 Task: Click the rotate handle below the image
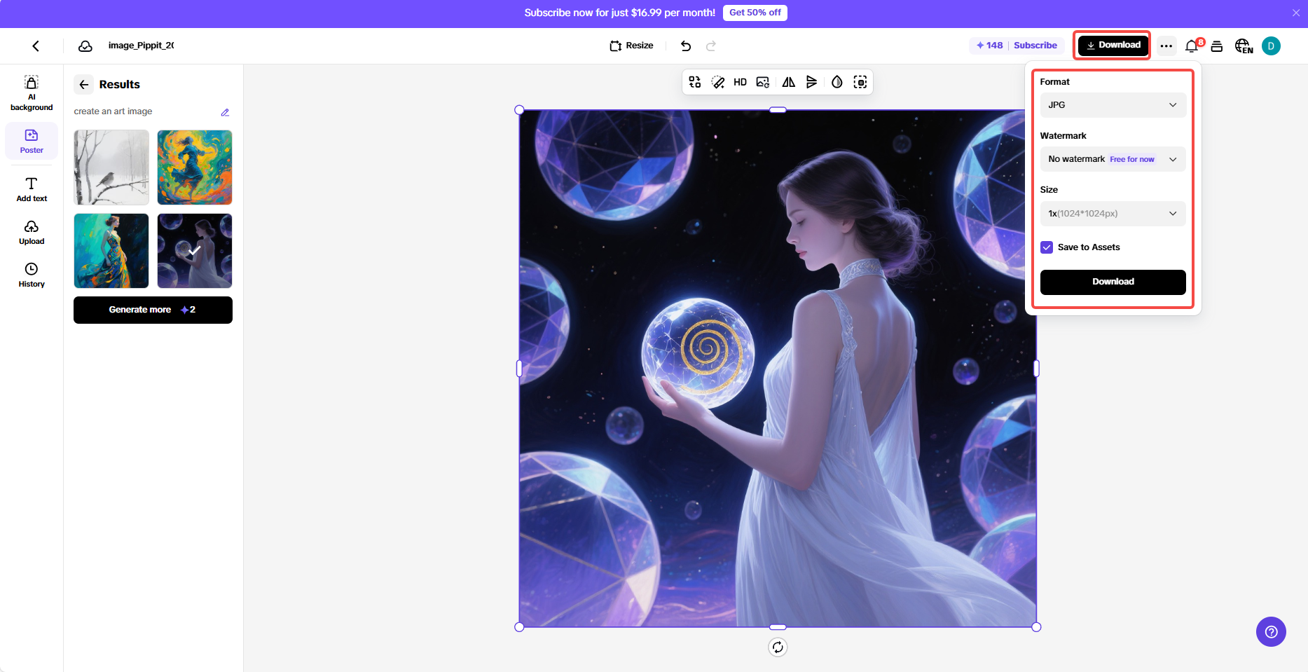(x=778, y=647)
